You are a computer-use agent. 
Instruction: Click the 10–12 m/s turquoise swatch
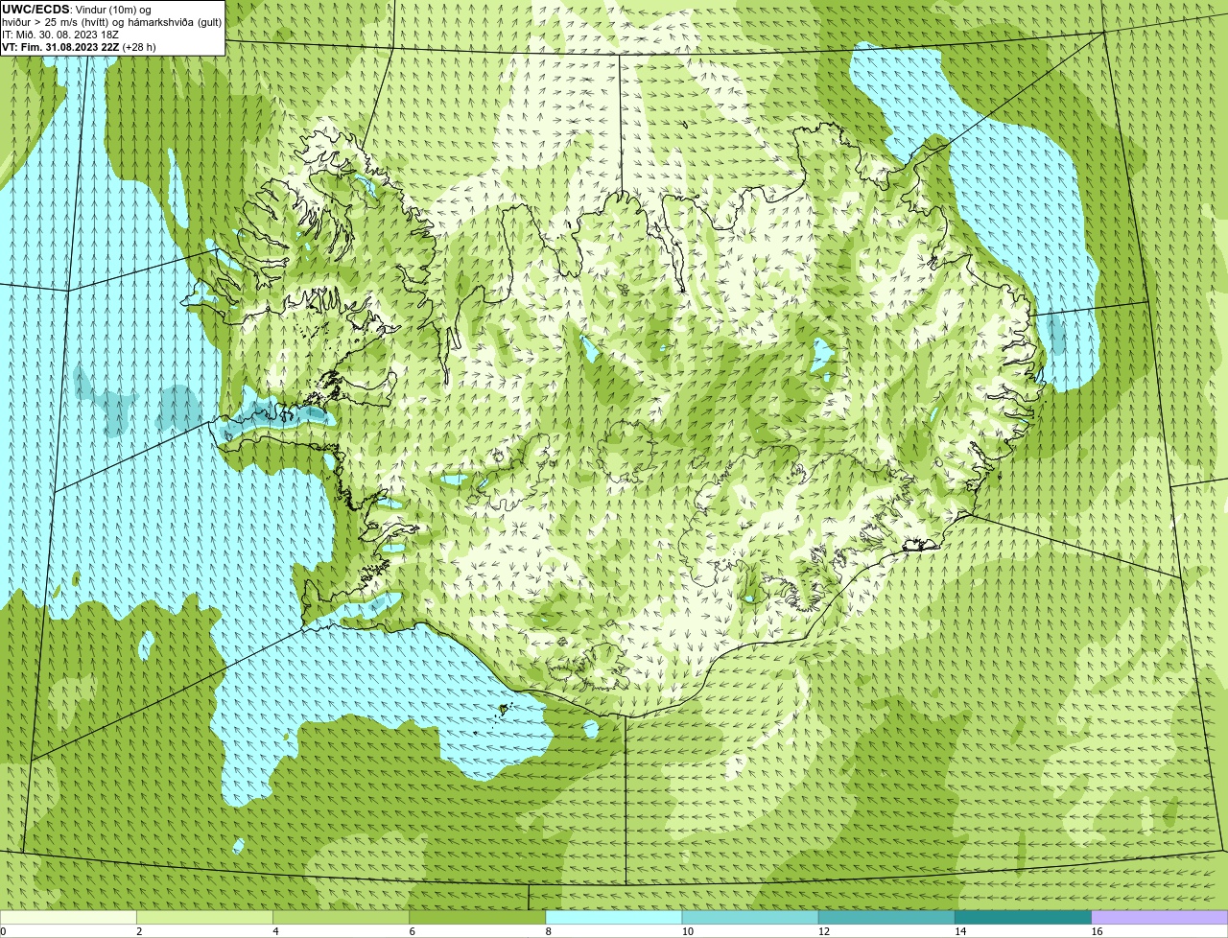(x=750, y=917)
